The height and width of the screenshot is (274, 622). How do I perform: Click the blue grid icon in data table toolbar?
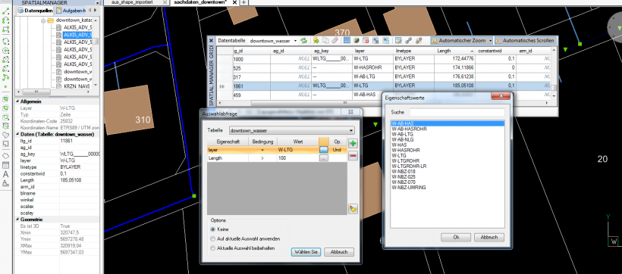(x=347, y=40)
